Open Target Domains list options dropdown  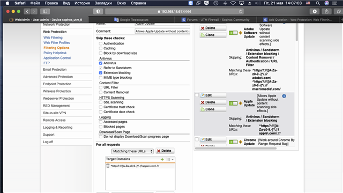[170, 160]
